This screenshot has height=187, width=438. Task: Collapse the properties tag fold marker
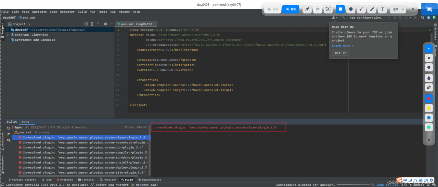click(x=128, y=80)
